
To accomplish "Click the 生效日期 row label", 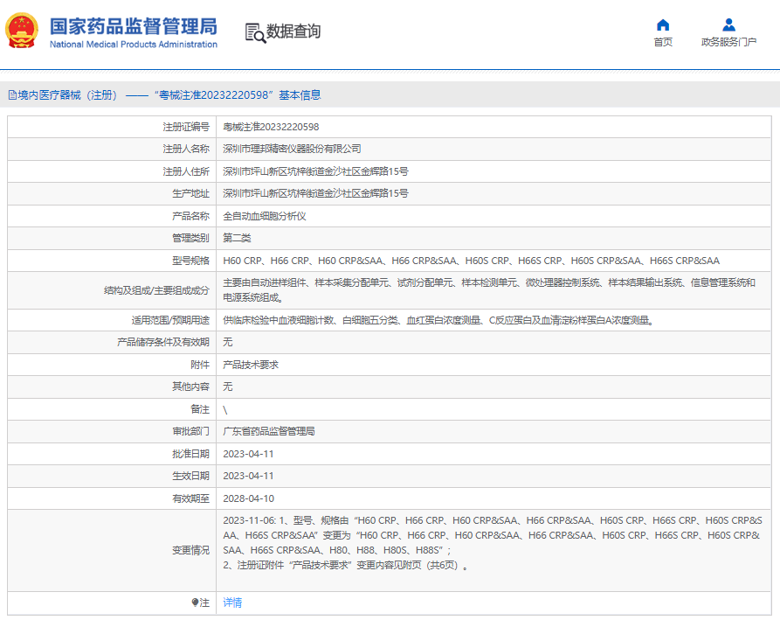I will (191, 476).
